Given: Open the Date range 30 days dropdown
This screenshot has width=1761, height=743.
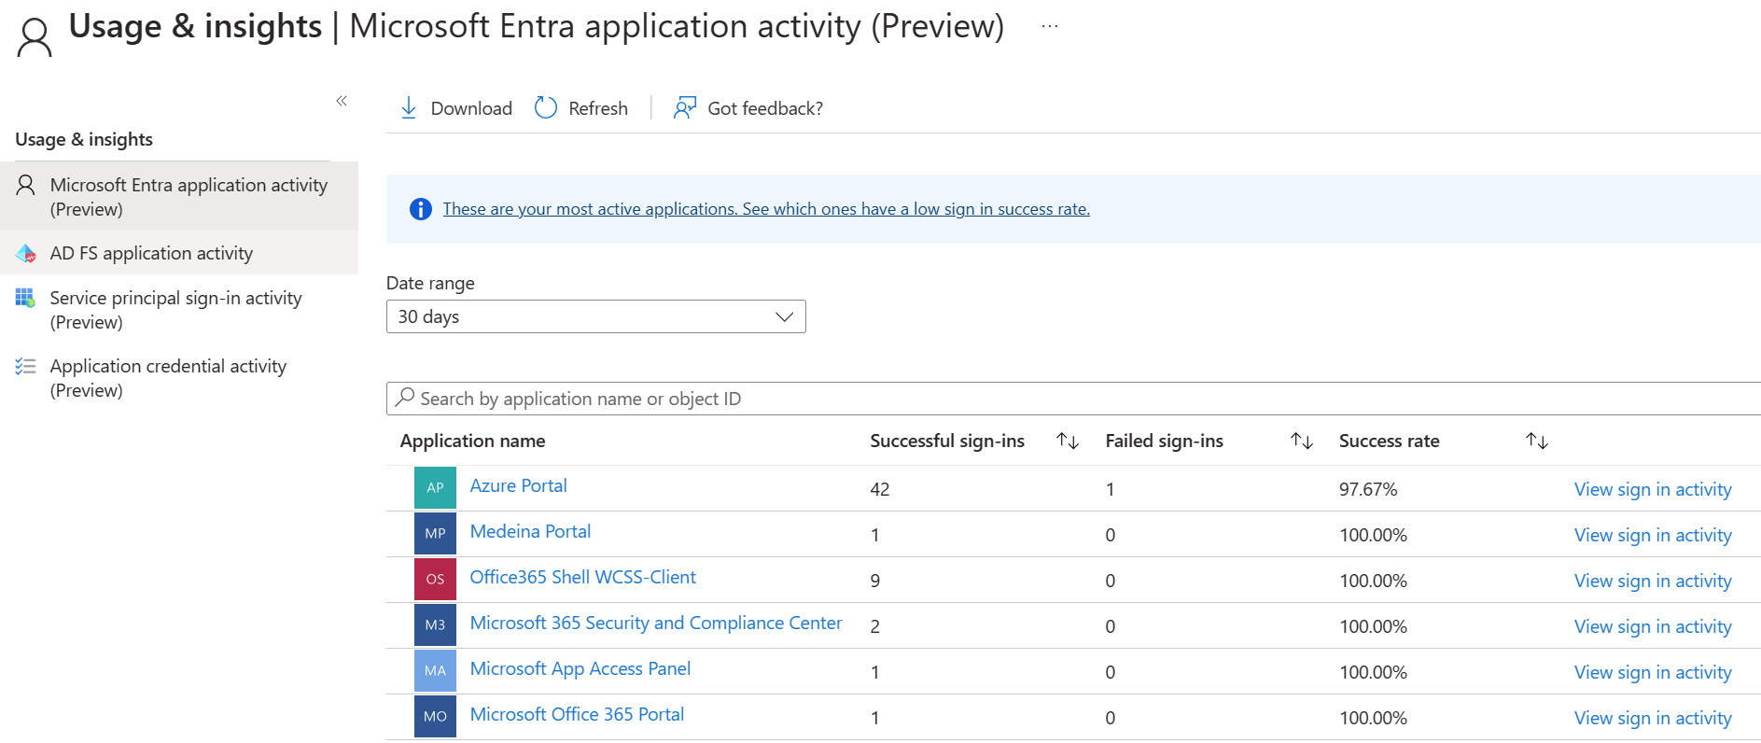Looking at the screenshot, I should point(596,316).
